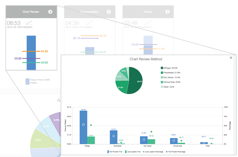Toggle Other: 3.2% legend entry
238x157 pixels.
pos(168,87)
